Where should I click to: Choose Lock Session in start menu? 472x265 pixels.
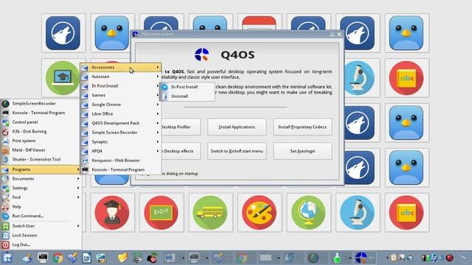41,236
